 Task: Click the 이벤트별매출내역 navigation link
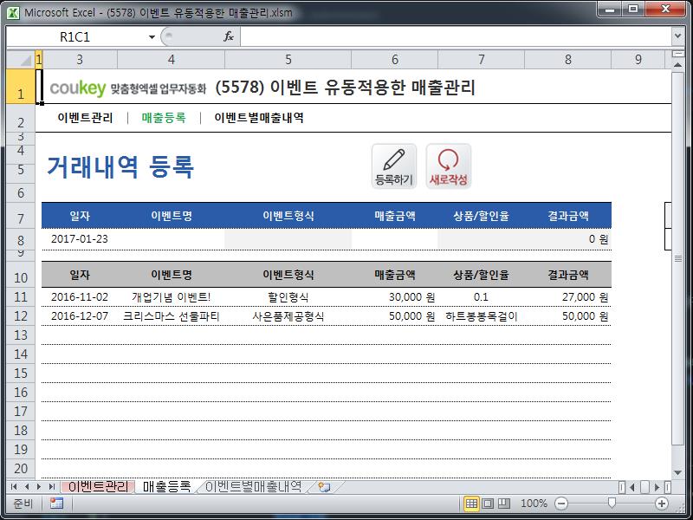click(x=259, y=118)
